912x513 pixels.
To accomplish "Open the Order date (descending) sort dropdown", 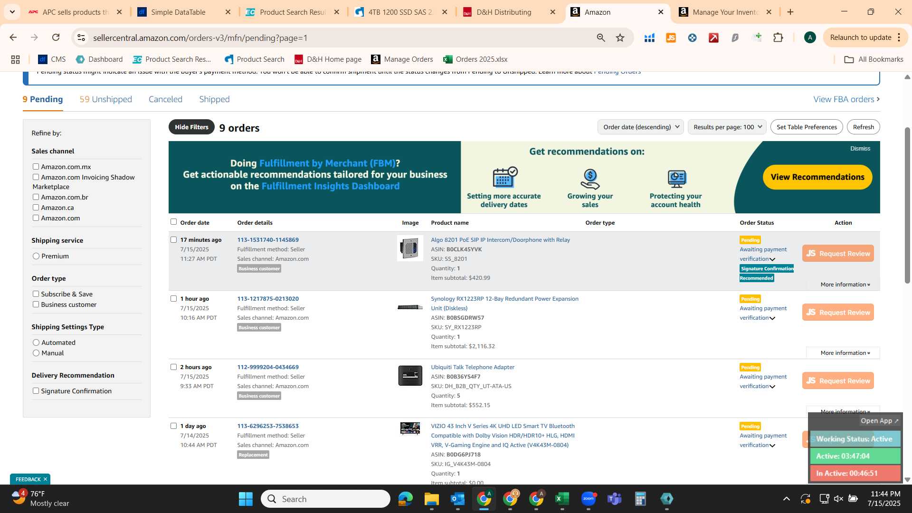I will [x=640, y=127].
